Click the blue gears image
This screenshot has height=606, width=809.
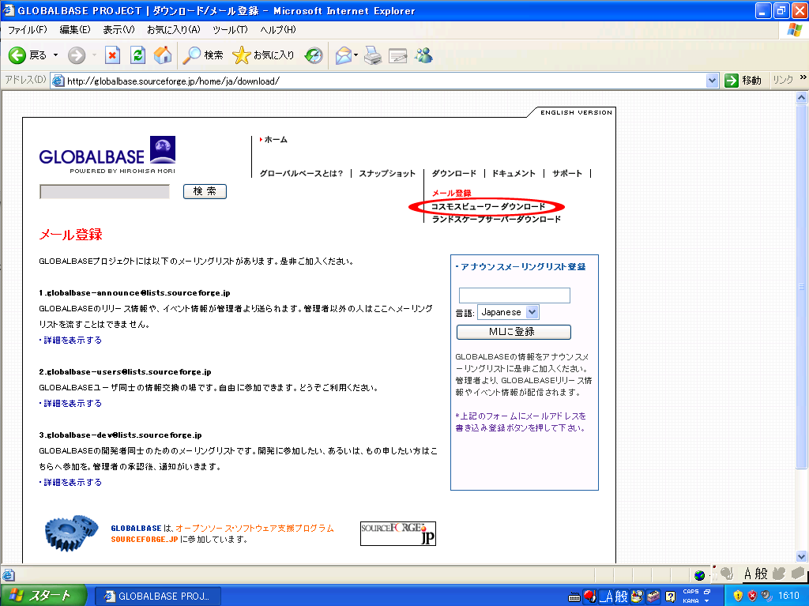(72, 533)
